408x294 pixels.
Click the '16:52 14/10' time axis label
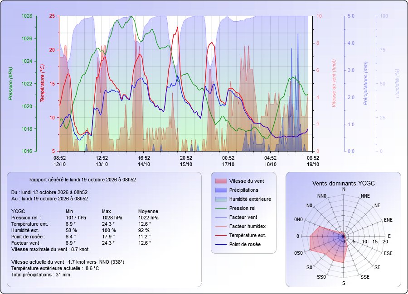pyautogui.click(x=144, y=161)
